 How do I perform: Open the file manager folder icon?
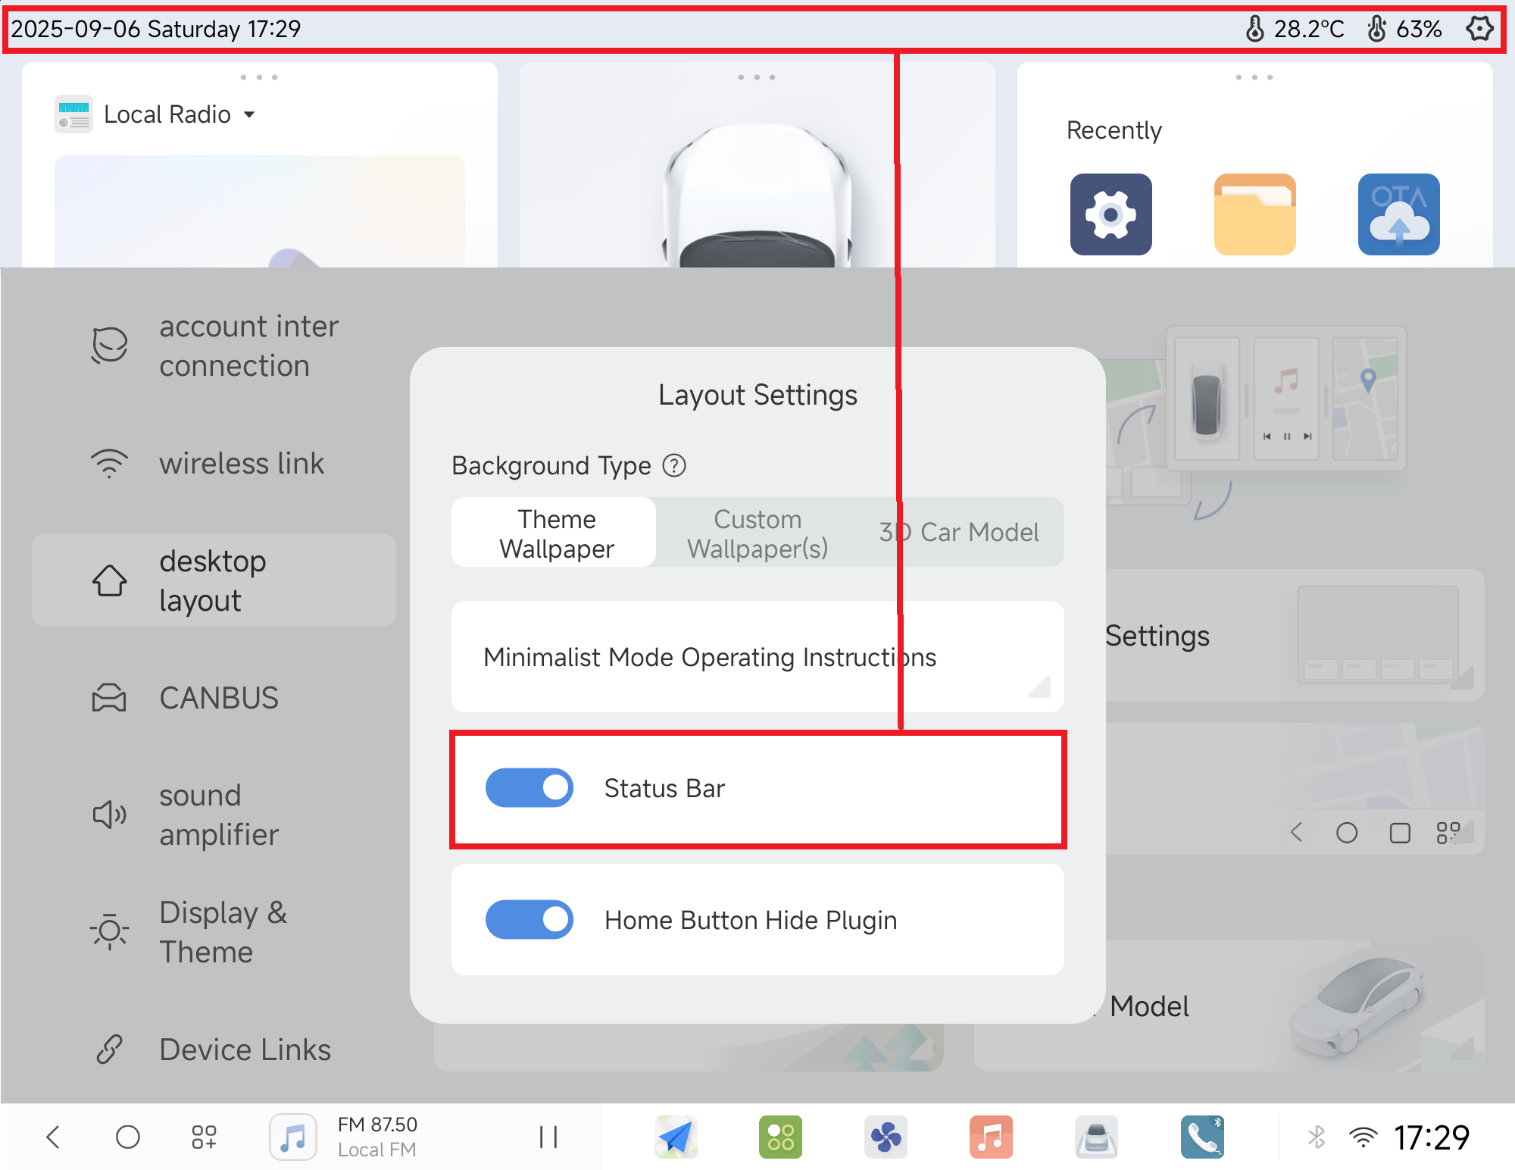pos(1254,214)
